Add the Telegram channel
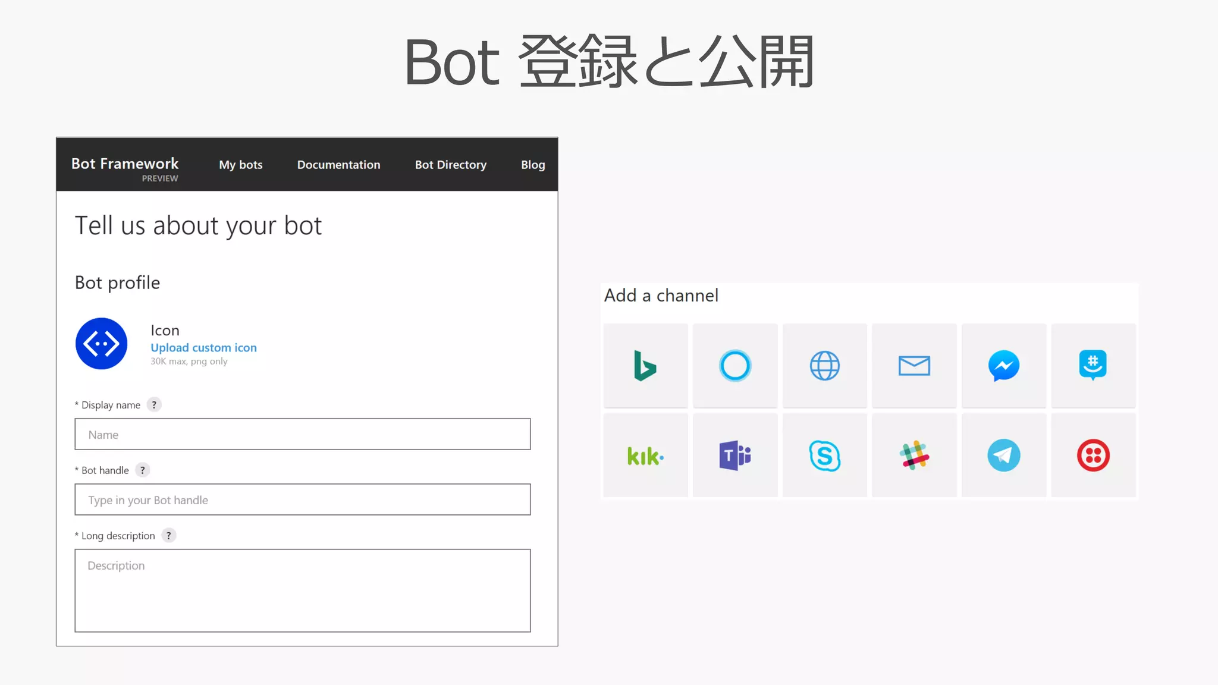This screenshot has width=1218, height=685. [1004, 455]
